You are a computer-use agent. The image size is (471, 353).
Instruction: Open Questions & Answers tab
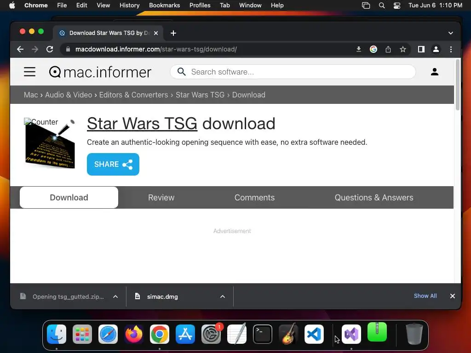tap(374, 198)
